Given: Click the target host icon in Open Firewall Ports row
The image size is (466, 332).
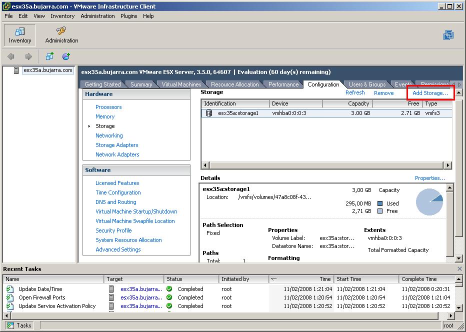Looking at the screenshot, I should coord(111,297).
